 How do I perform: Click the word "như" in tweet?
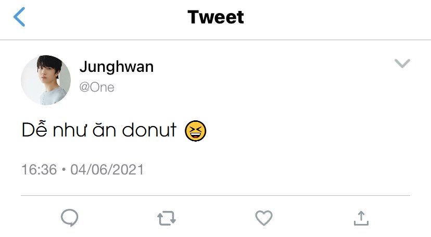click(69, 131)
